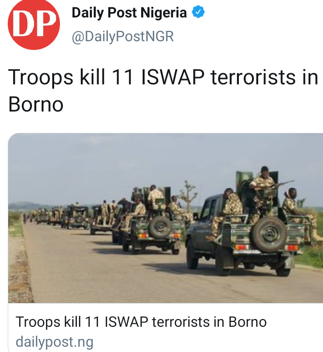Viewport: 323px width, 352px height.
Task: Click the word Borno in the tweet
Action: coord(36,104)
